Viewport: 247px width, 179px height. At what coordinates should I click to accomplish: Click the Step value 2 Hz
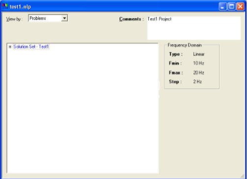(x=197, y=81)
